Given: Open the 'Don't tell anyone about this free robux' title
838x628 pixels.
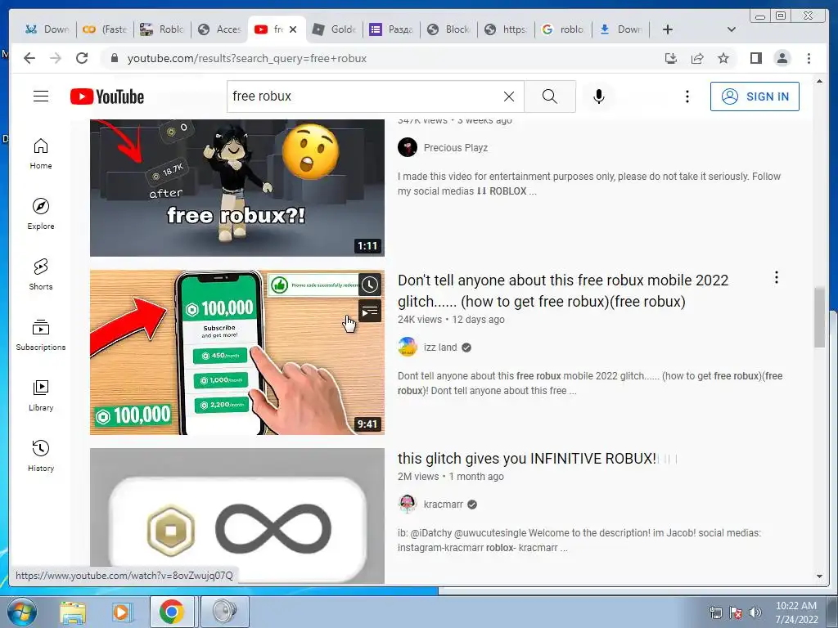Looking at the screenshot, I should click(x=563, y=290).
